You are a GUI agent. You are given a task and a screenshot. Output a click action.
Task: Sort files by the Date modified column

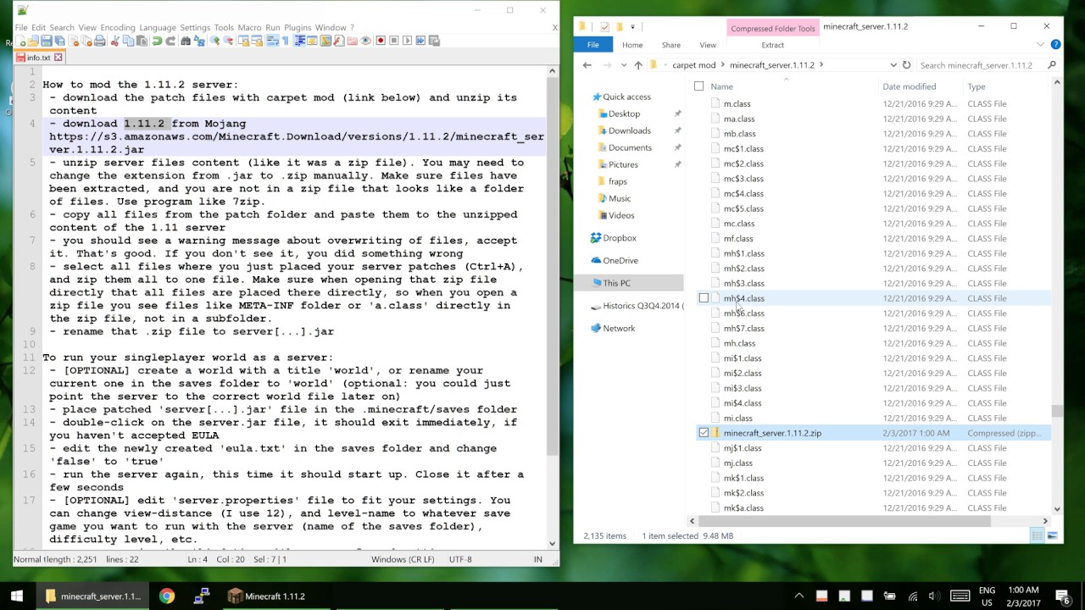pyautogui.click(x=909, y=86)
